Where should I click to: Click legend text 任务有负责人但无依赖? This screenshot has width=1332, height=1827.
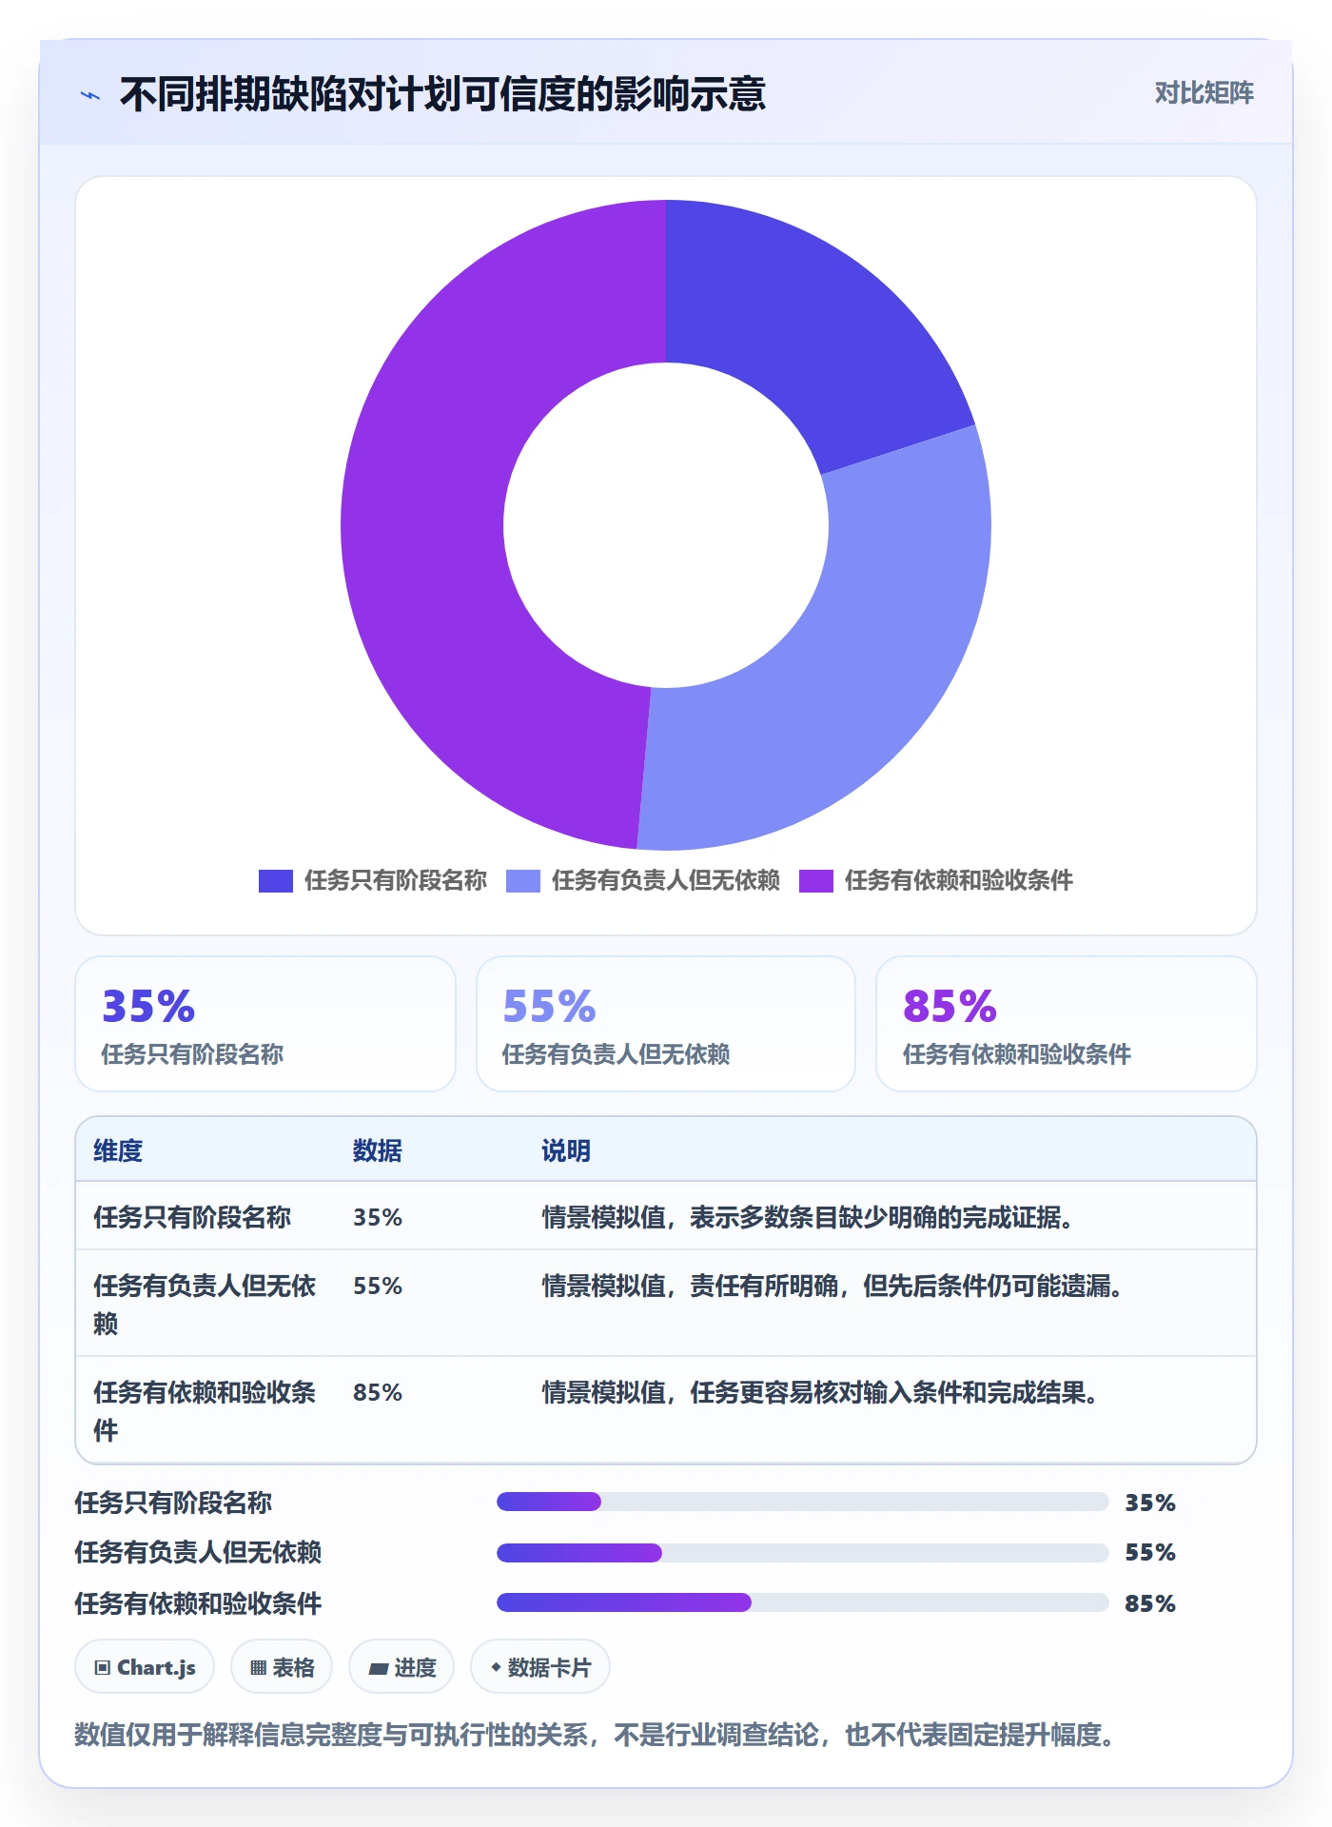[666, 881]
